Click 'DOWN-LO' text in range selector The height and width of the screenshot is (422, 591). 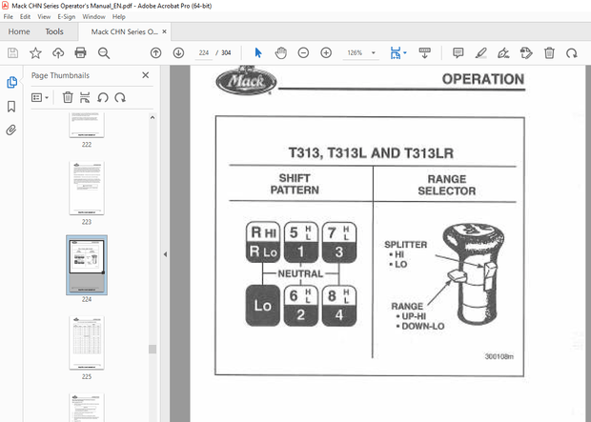423,327
